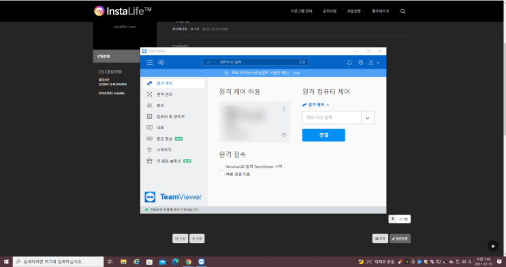506x267 pixels.
Task: Open the weather widget on the taskbar
Action: tap(377, 262)
